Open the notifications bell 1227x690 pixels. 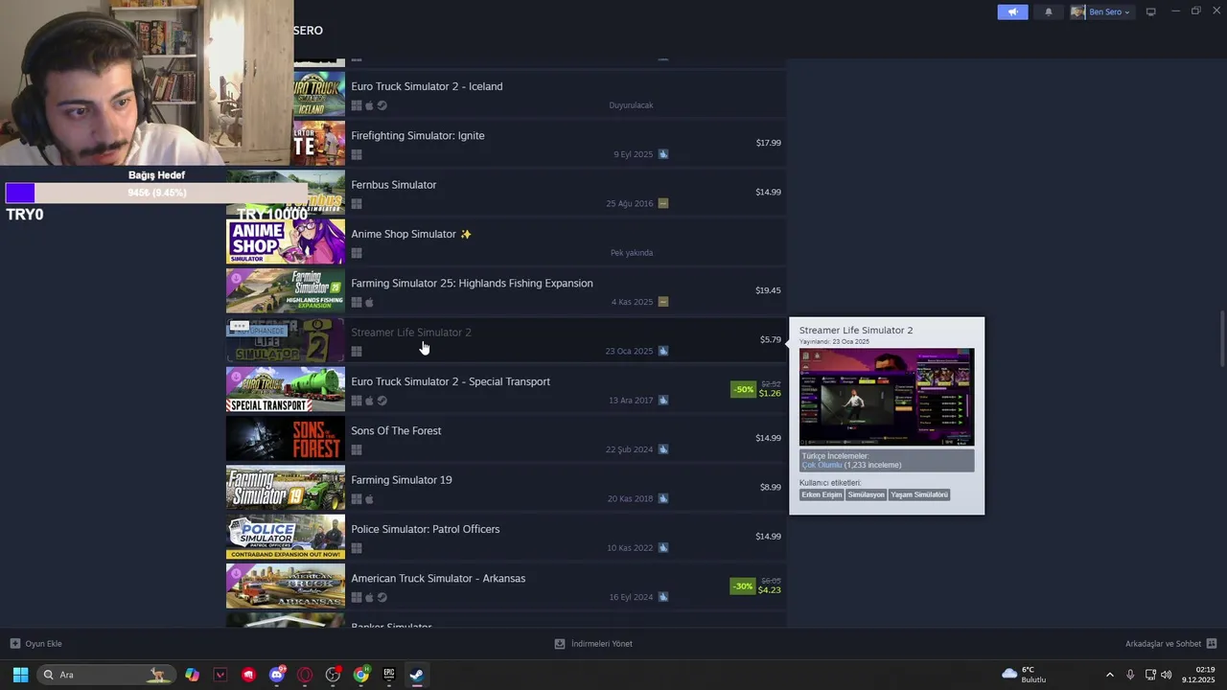pos(1048,12)
